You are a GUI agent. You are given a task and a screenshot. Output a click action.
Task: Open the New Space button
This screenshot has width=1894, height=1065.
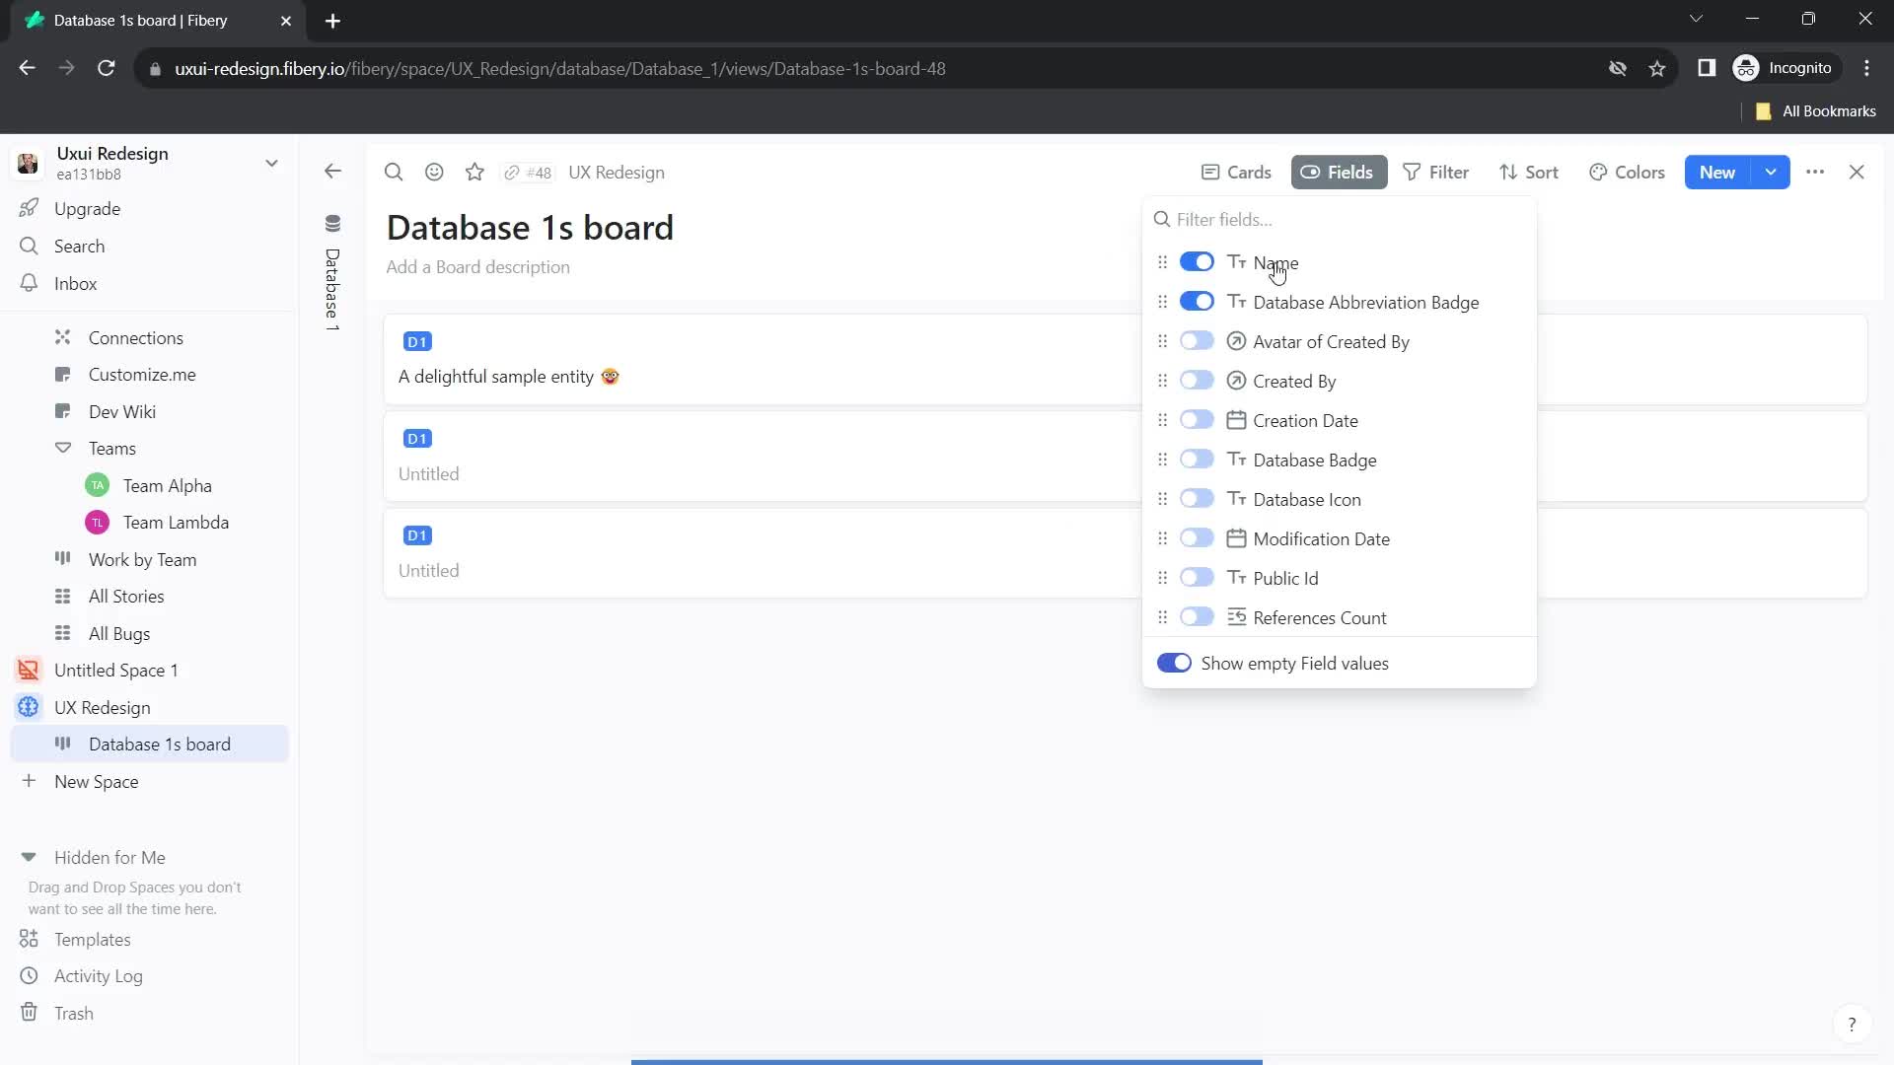coord(95,782)
